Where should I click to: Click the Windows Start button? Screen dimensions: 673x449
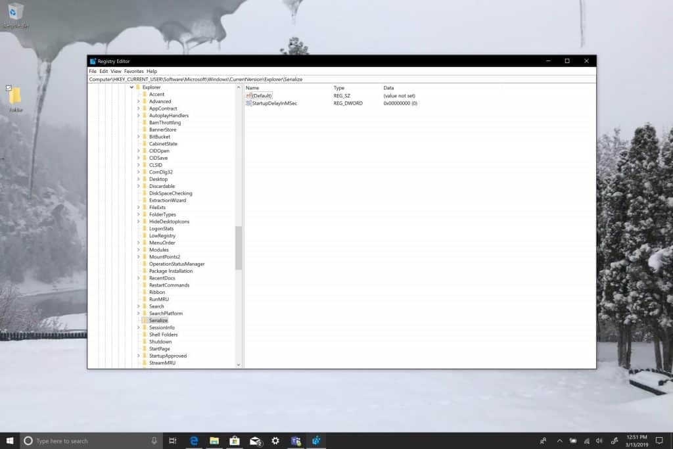pos(10,440)
